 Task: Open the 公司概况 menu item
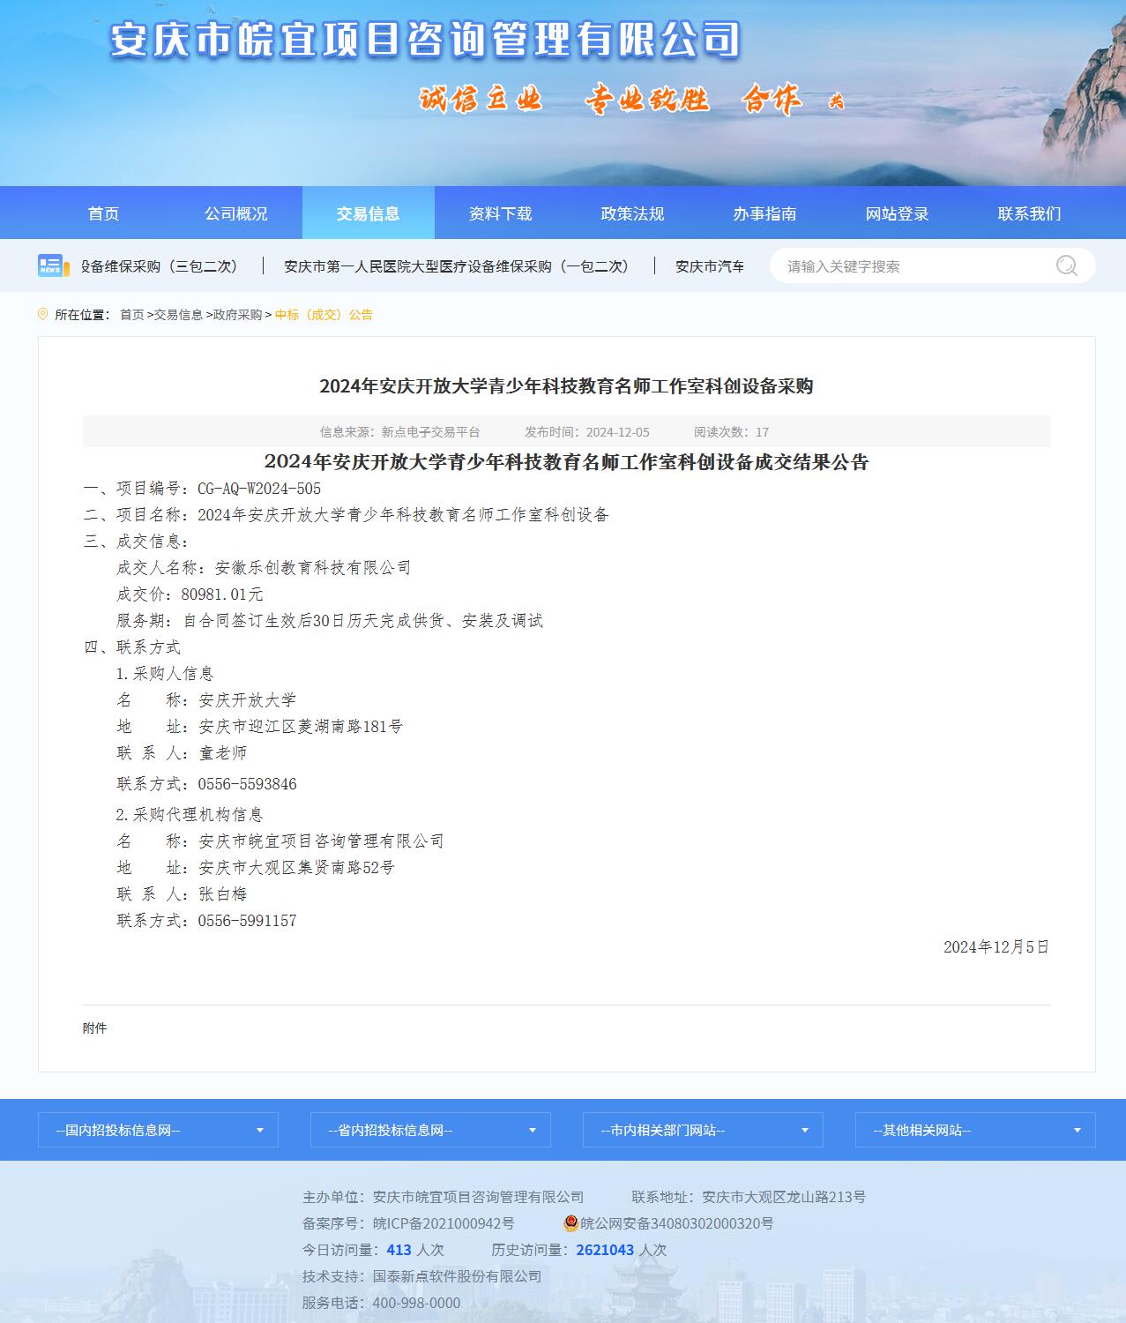click(x=235, y=213)
